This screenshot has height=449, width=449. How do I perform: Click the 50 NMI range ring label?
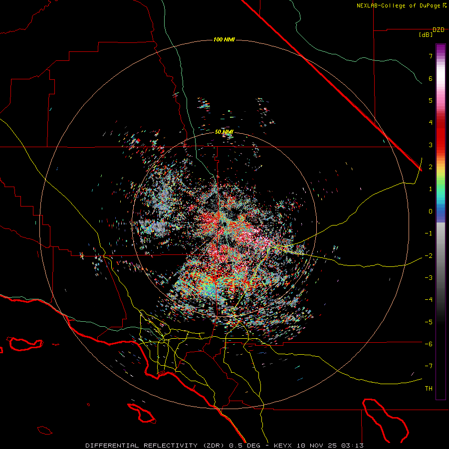coord(224,132)
